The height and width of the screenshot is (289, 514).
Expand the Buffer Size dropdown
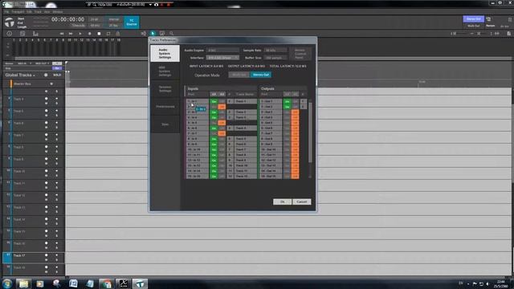point(275,58)
